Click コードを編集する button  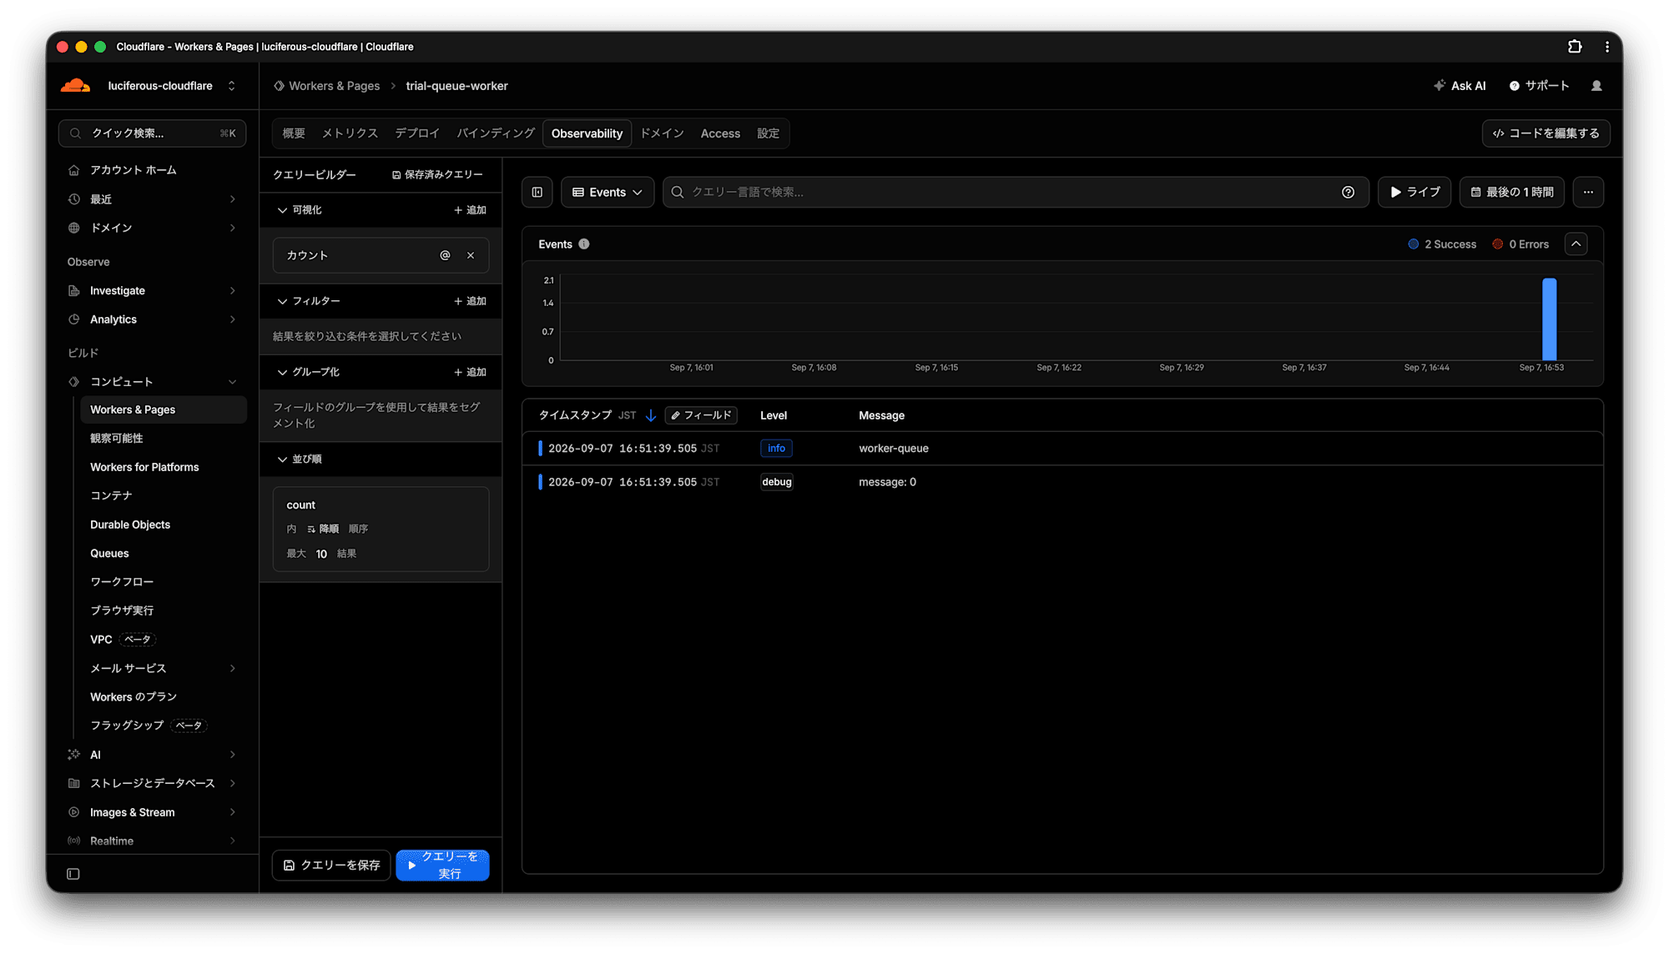tap(1546, 133)
